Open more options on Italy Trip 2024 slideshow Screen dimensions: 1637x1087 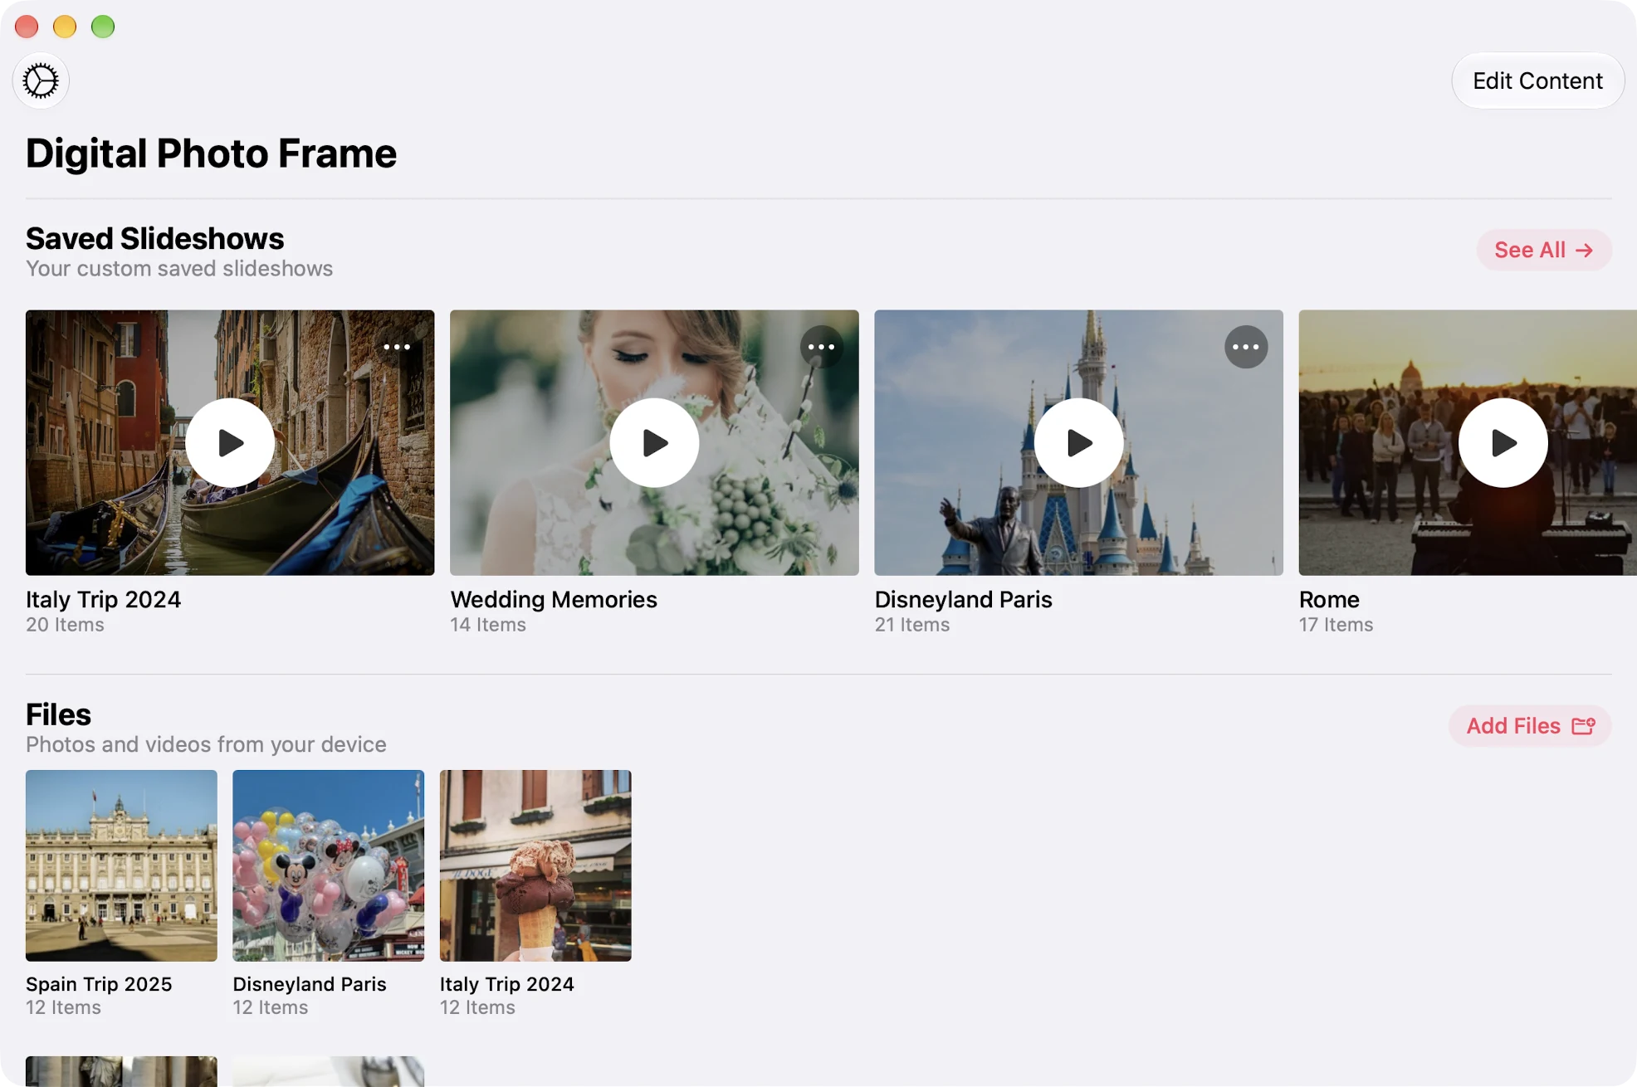397,347
